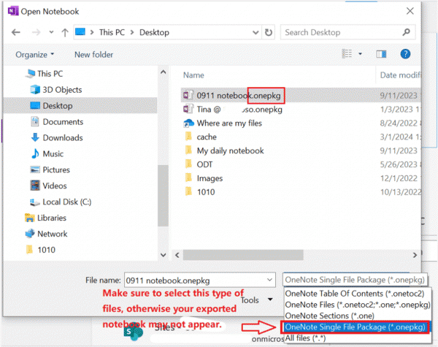This screenshot has height=347, width=438.
Task: Open the address bar history dropdown
Action: [255, 32]
